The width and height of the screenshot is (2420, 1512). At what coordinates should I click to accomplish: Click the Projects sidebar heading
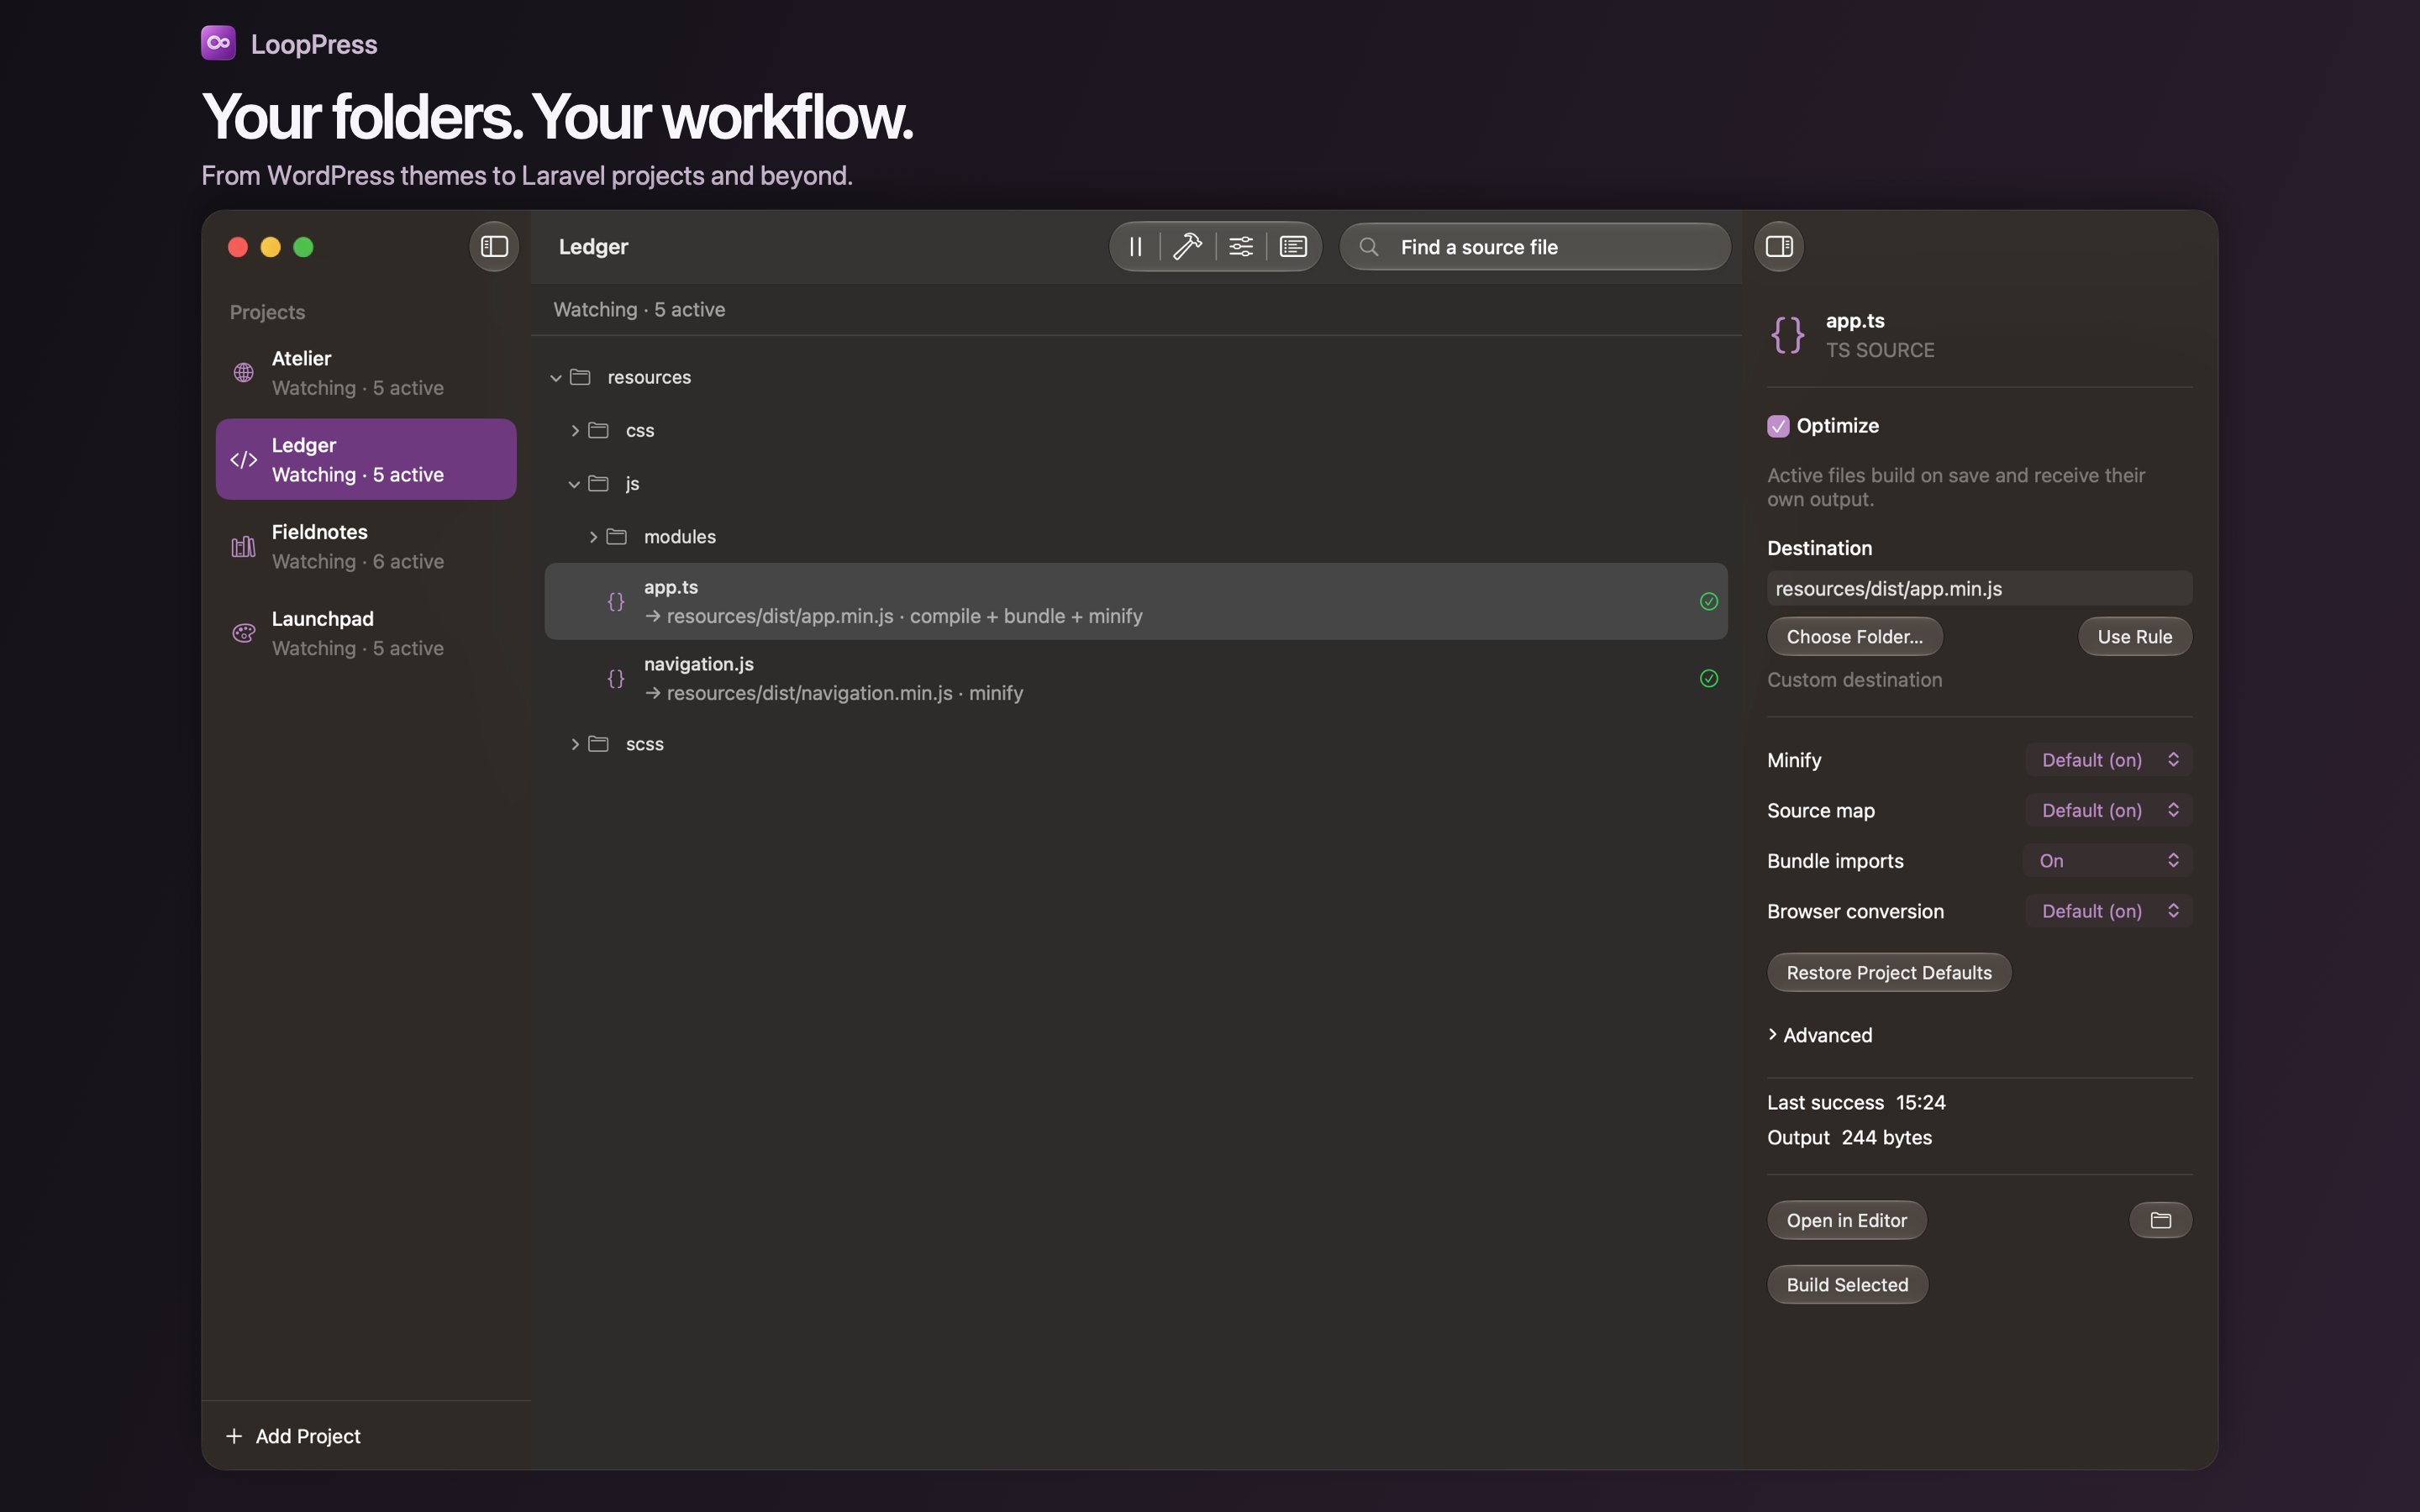(x=268, y=312)
